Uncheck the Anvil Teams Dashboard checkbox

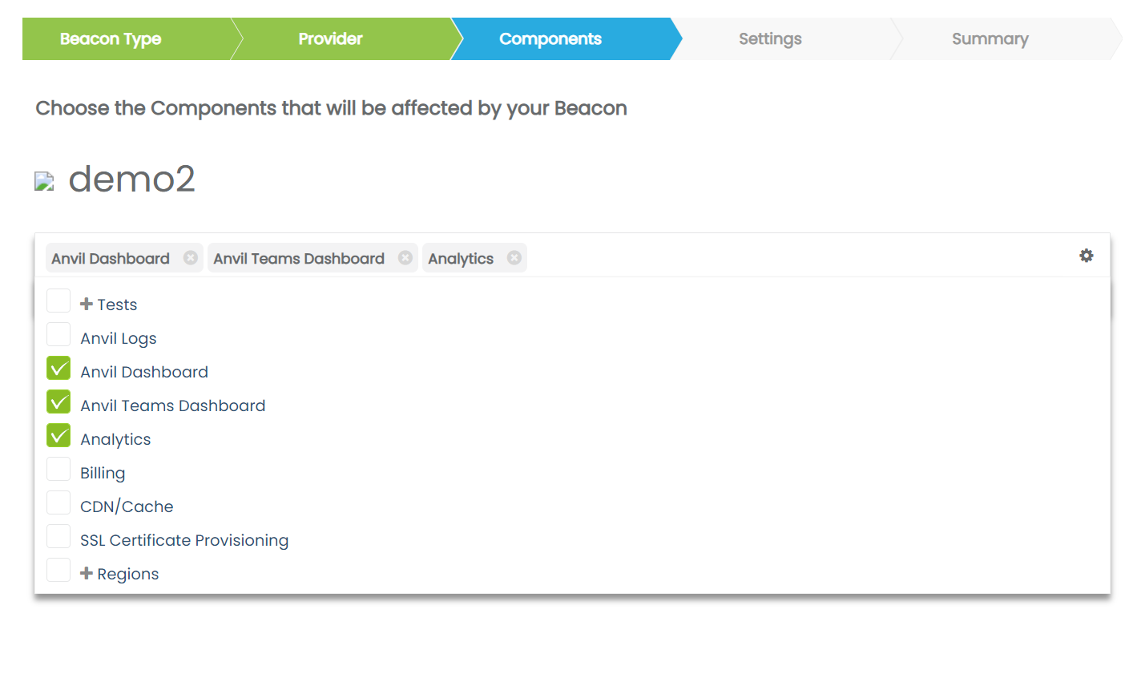(x=58, y=402)
